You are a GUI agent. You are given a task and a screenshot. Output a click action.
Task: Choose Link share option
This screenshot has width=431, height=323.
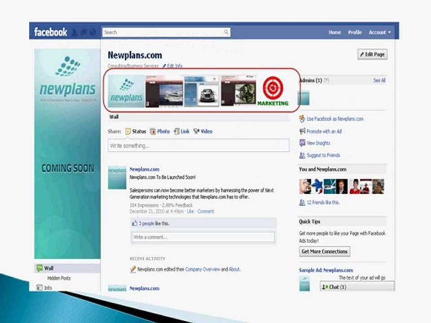[181, 131]
